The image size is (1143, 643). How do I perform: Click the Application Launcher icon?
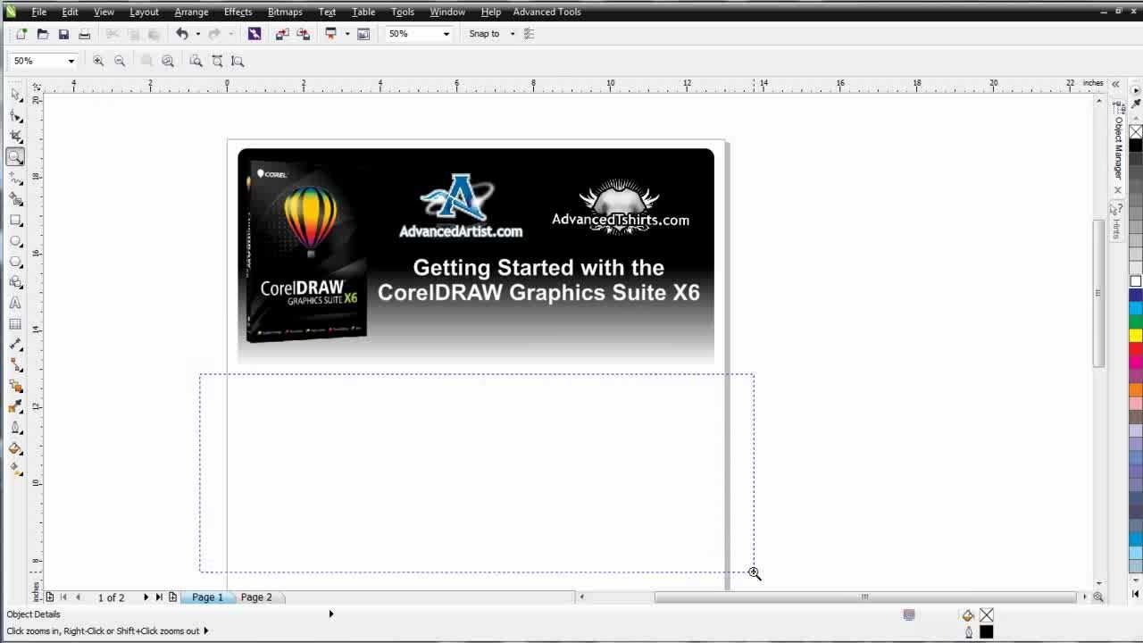click(x=331, y=34)
